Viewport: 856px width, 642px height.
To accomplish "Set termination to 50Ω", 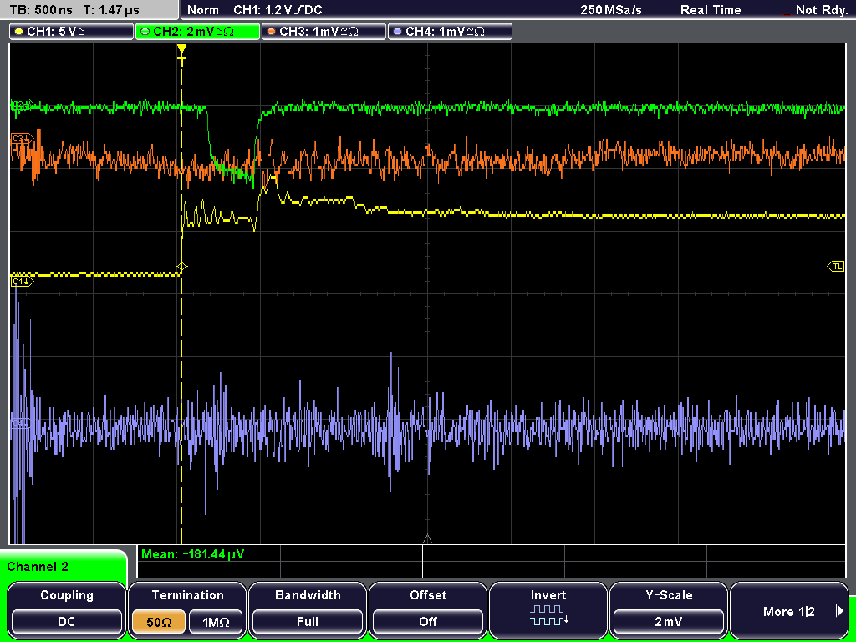I will pos(159,622).
